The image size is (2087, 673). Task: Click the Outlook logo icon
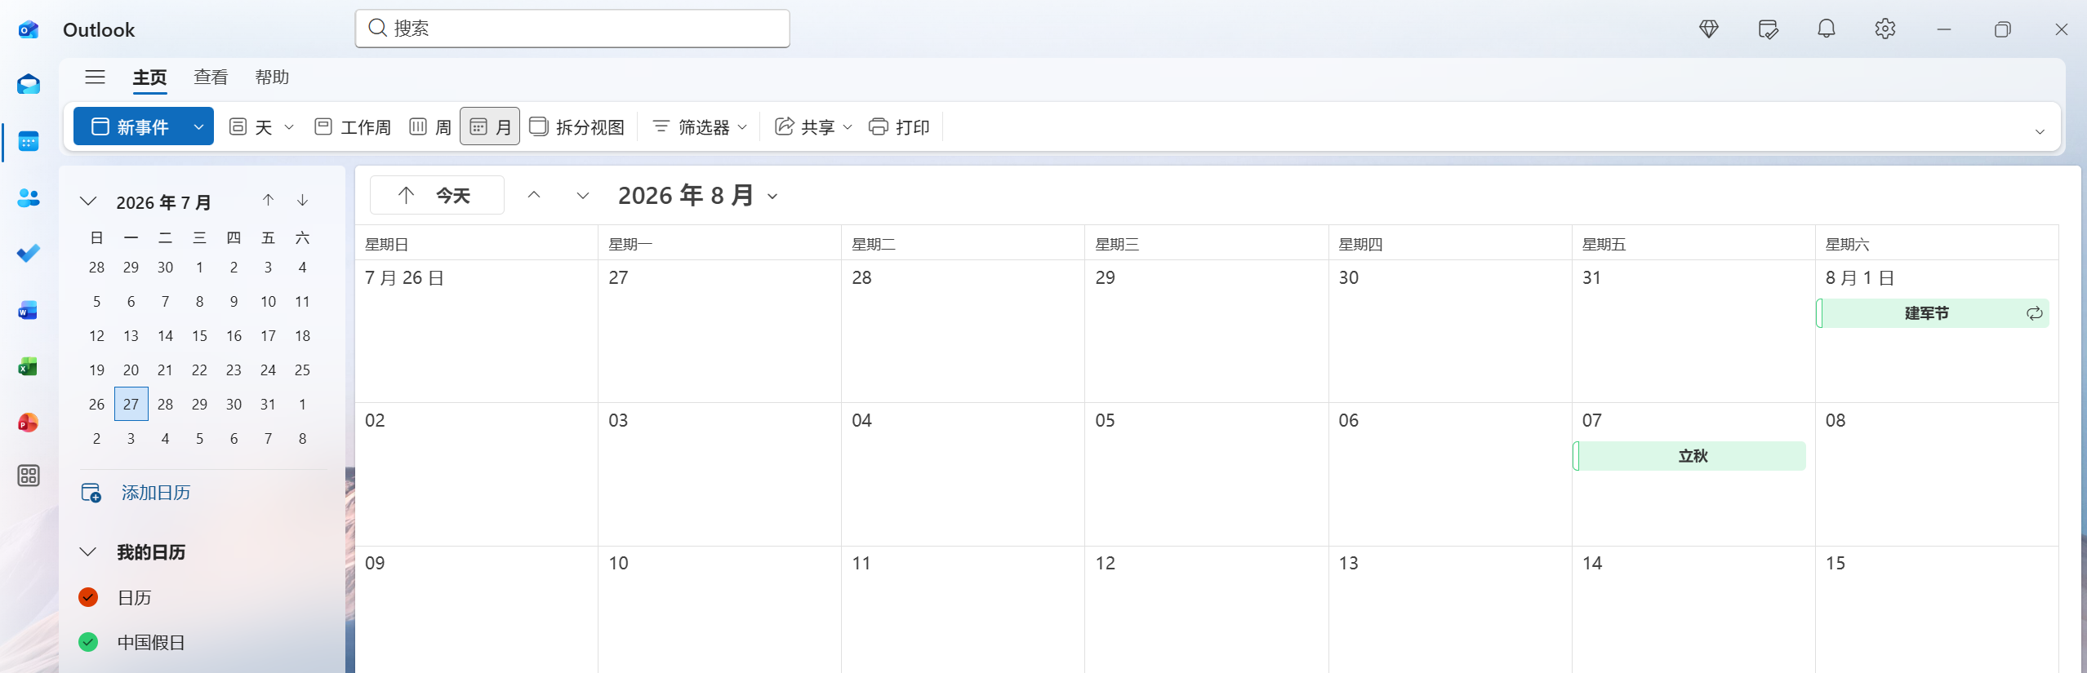pos(29,30)
